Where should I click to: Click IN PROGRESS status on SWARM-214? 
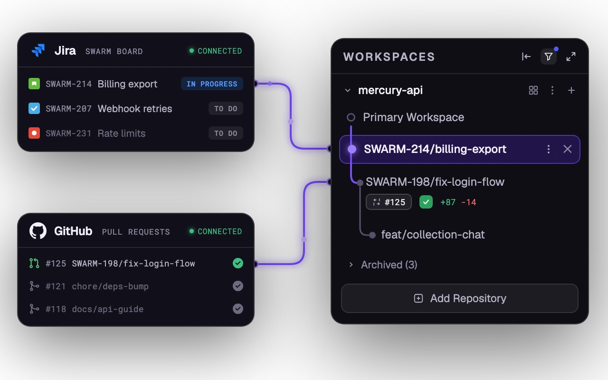point(212,84)
